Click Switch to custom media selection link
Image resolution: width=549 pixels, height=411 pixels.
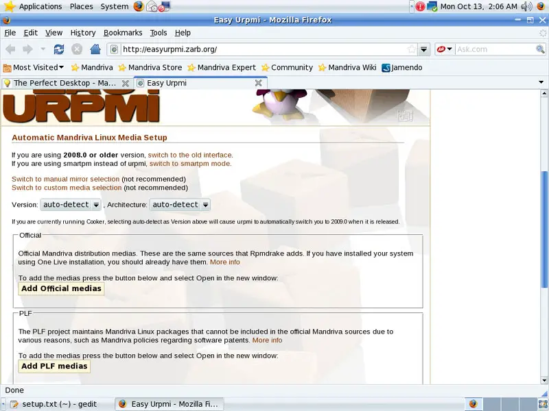[67, 188]
